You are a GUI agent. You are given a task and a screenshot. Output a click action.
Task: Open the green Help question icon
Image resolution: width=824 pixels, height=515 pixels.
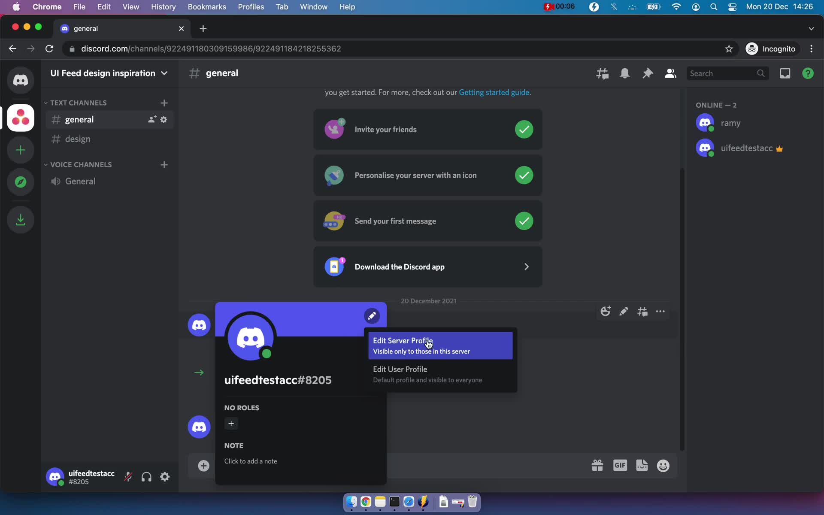[x=808, y=73]
